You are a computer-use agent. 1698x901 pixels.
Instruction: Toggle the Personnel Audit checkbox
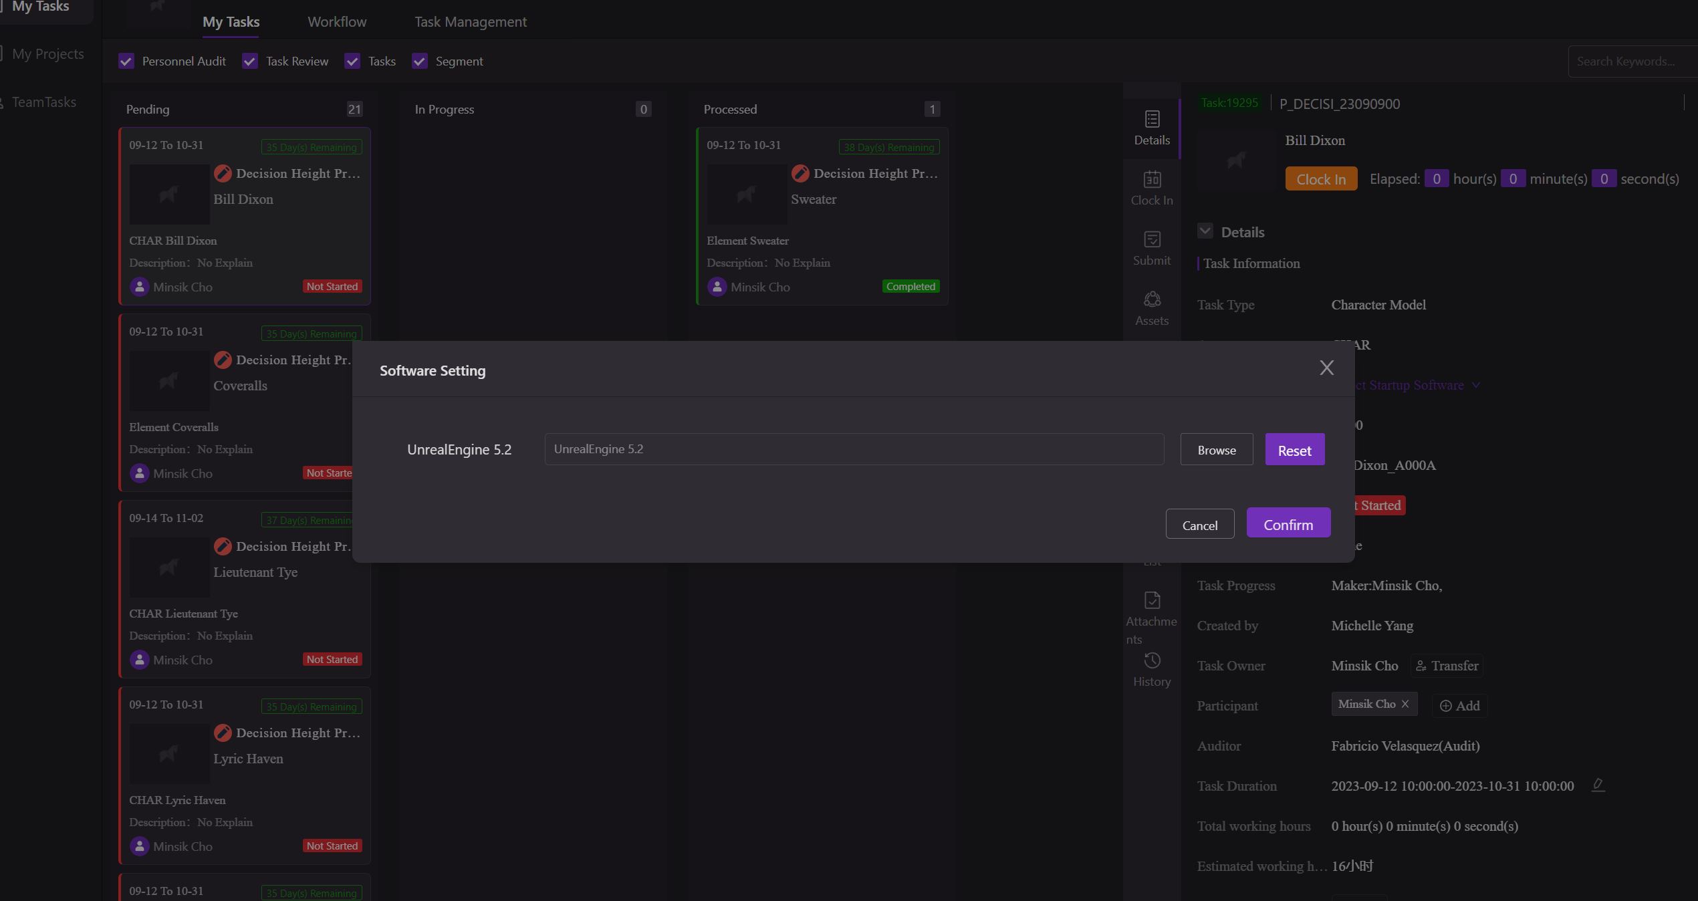tap(126, 61)
